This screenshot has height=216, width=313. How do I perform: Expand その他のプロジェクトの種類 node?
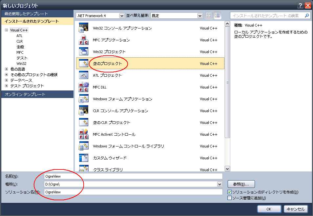point(6,75)
